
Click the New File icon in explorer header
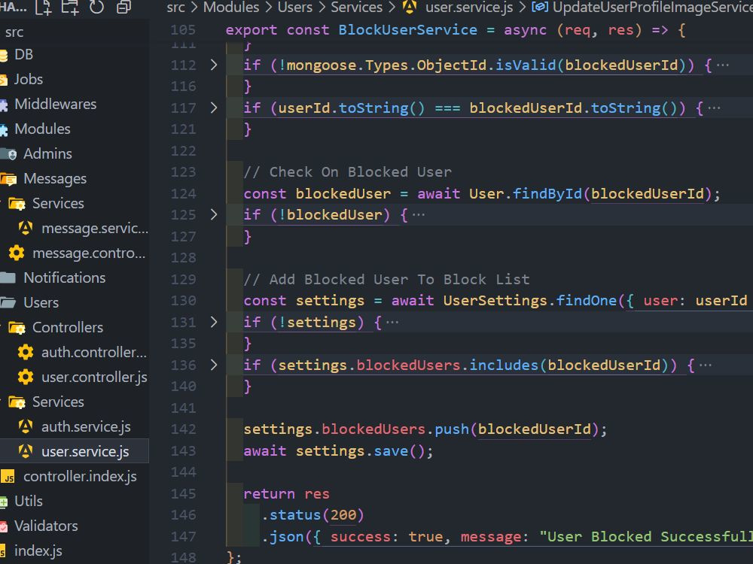[x=44, y=8]
